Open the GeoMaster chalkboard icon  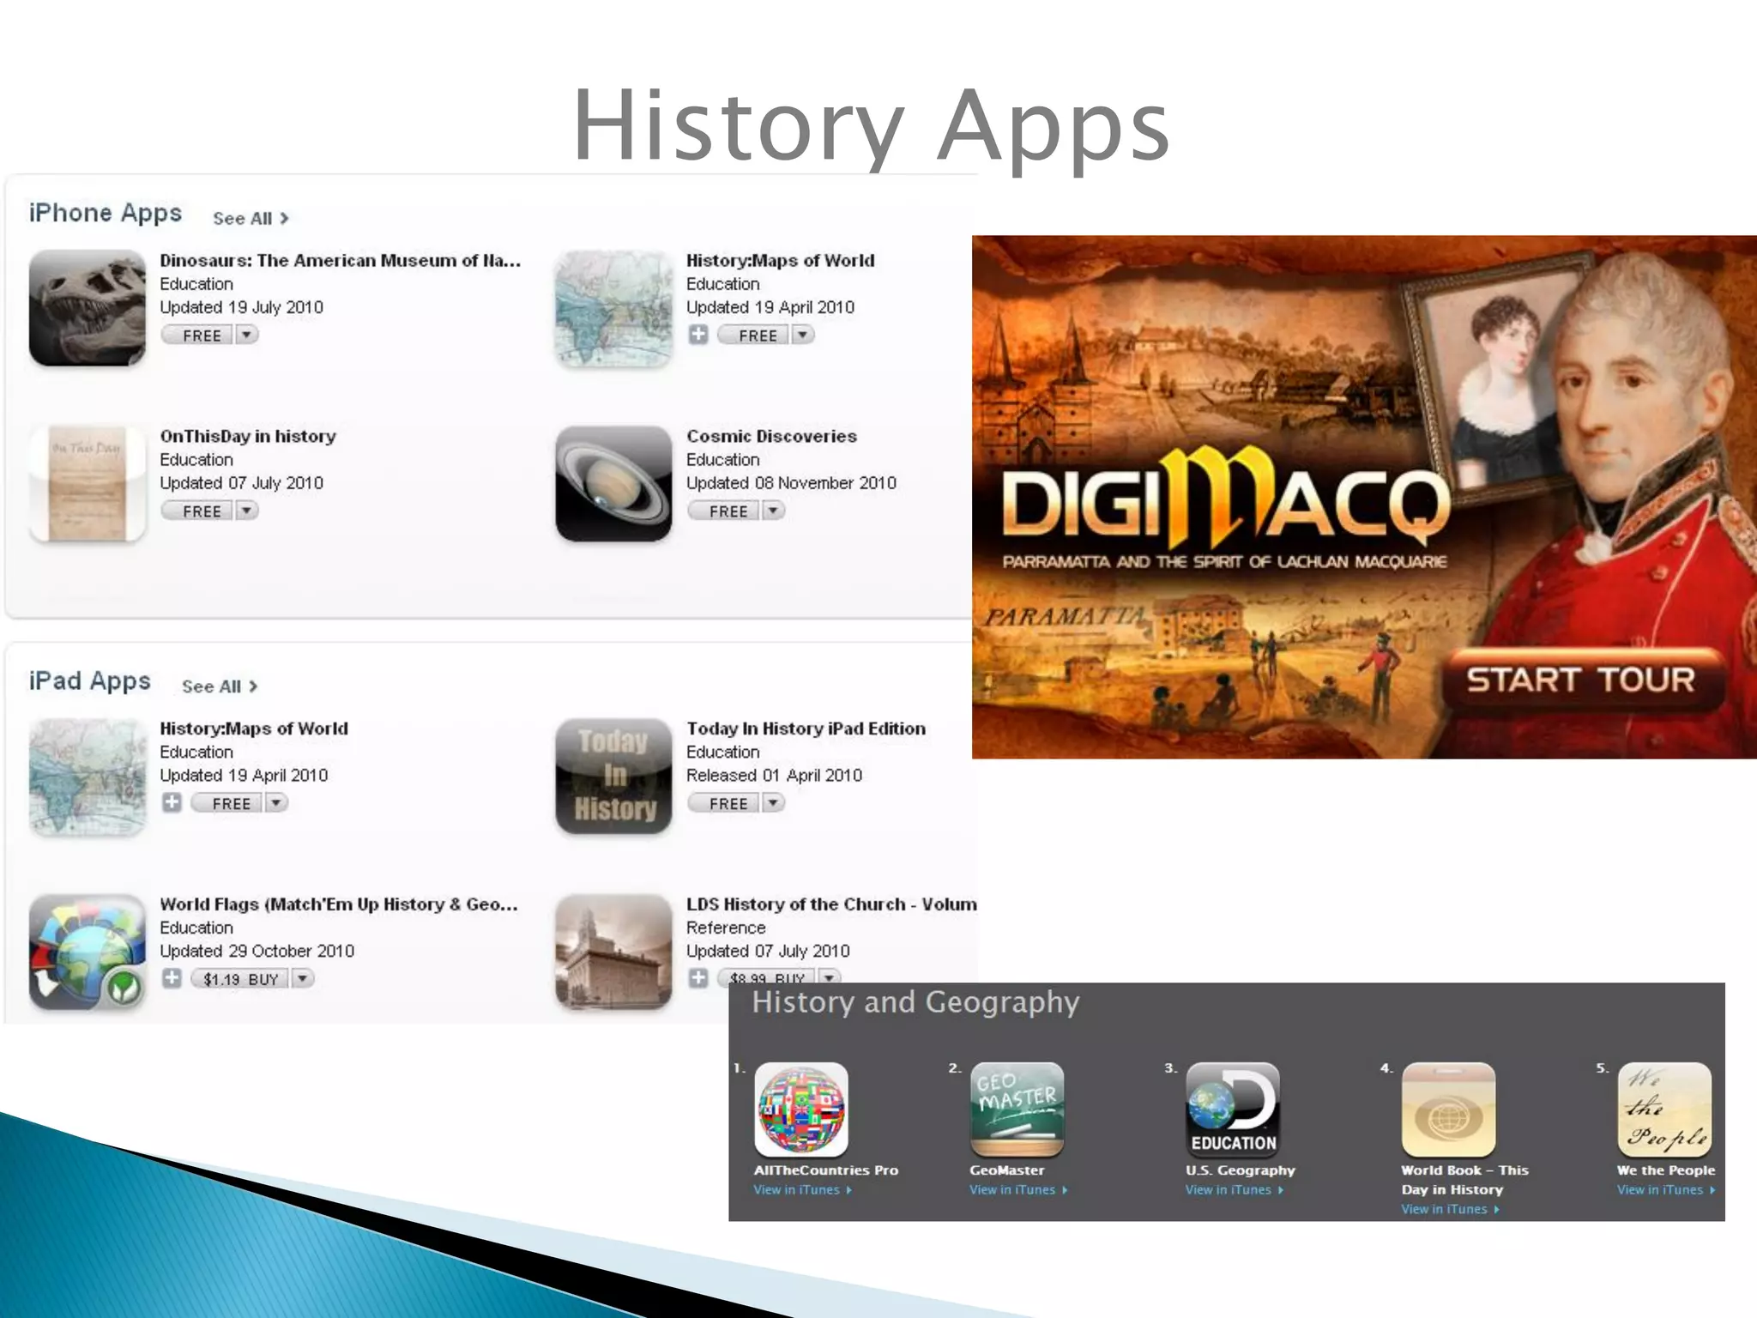pyautogui.click(x=1017, y=1109)
